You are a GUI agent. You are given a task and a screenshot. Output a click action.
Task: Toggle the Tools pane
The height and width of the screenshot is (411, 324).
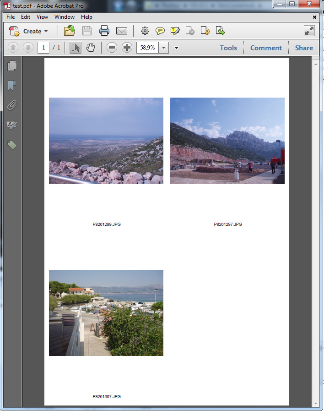228,48
